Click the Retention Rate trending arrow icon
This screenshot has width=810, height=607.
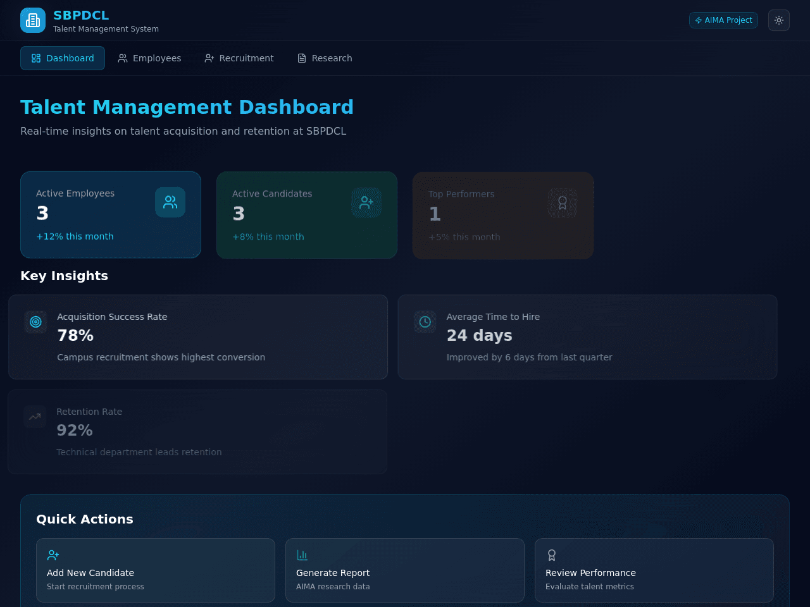35,417
